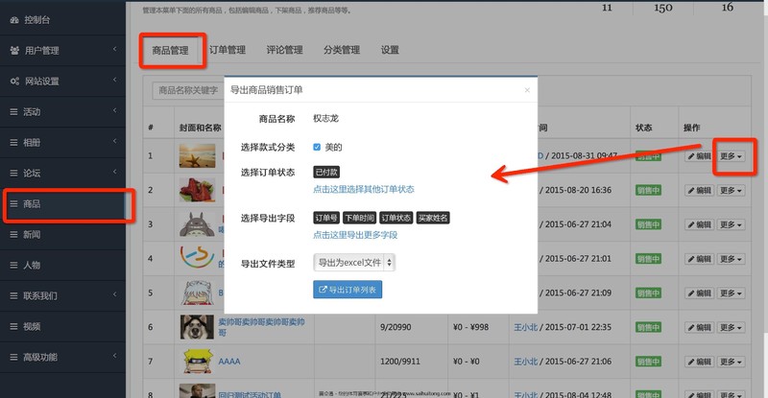Expand the 论坛 submenu chevron
Screen dimensions: 768x398
pos(114,172)
